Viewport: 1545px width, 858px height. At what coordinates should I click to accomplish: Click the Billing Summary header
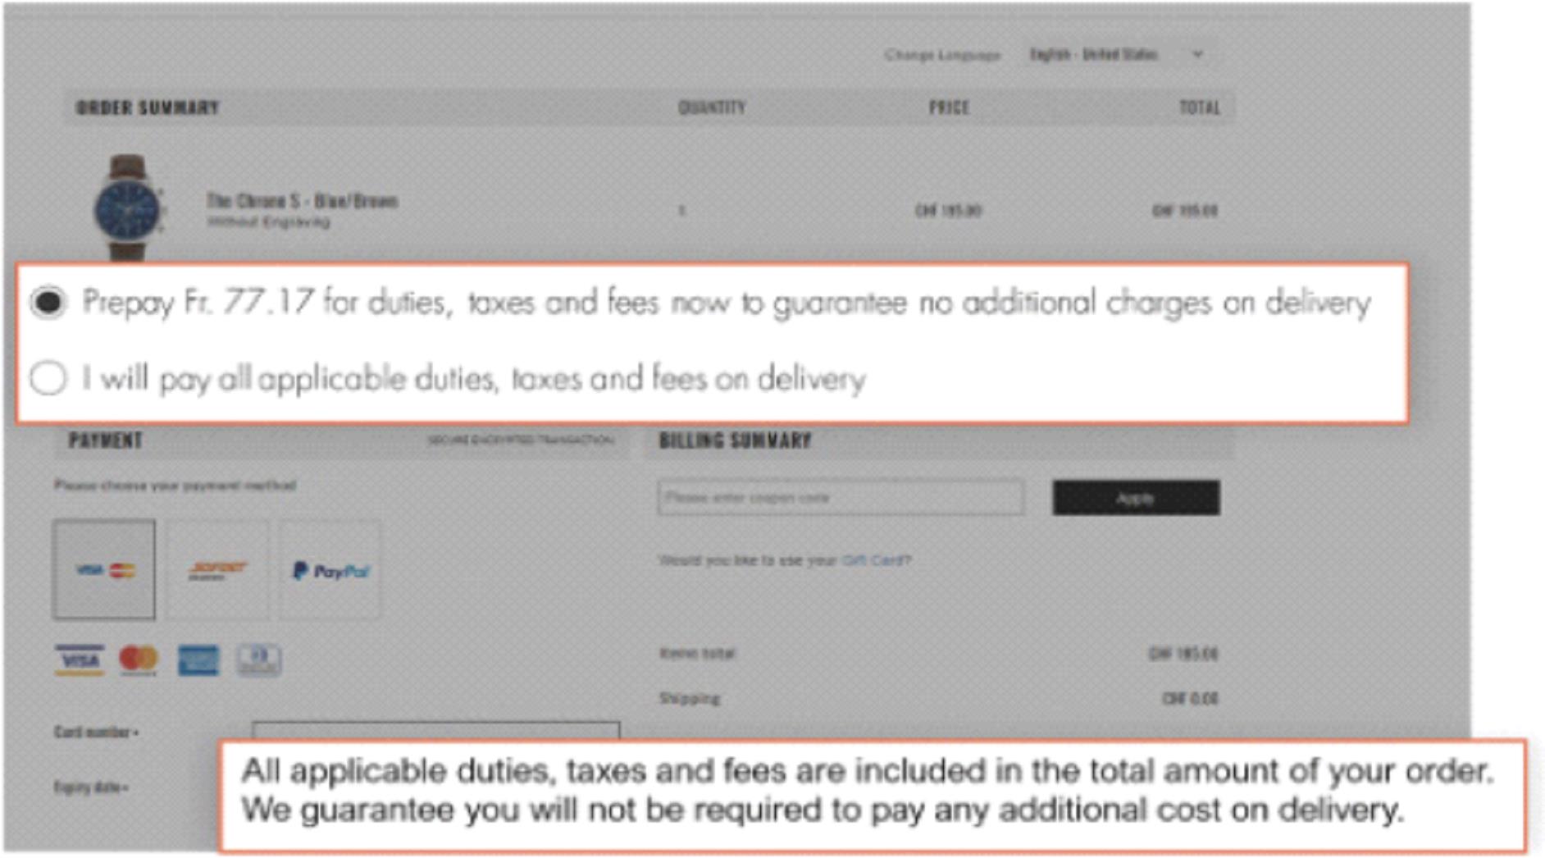(x=735, y=441)
